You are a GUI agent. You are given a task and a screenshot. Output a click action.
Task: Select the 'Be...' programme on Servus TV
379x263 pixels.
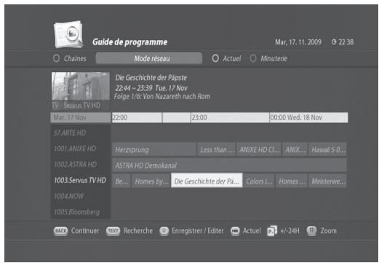pos(121,181)
